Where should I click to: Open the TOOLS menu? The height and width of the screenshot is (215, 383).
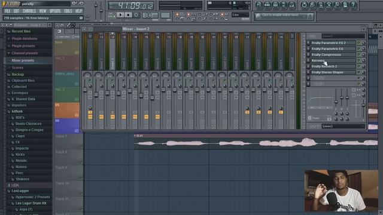point(68,11)
